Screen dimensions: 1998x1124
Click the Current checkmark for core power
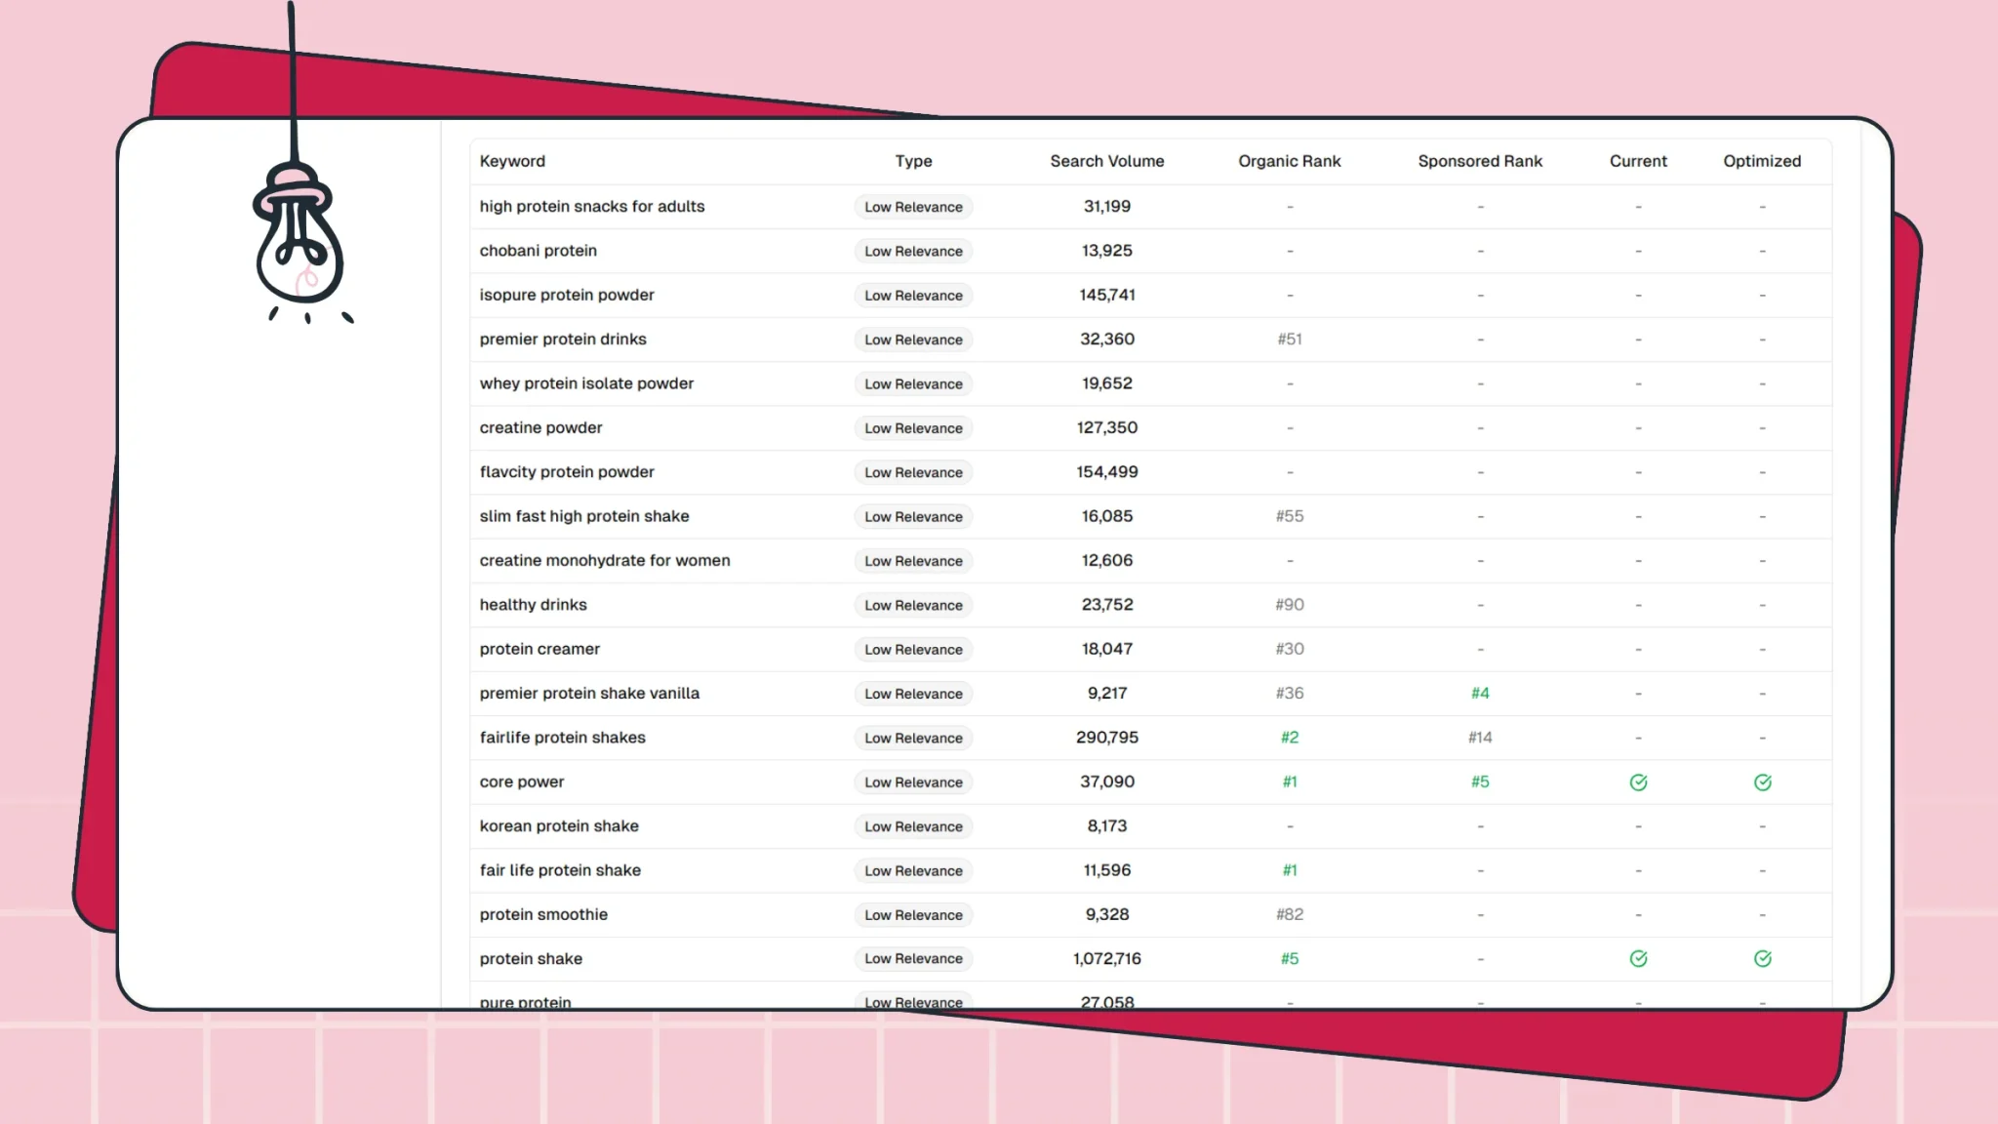click(1638, 783)
